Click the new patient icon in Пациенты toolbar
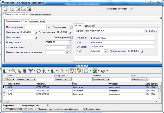Viewport: 164px width, 113px height. (5, 71)
